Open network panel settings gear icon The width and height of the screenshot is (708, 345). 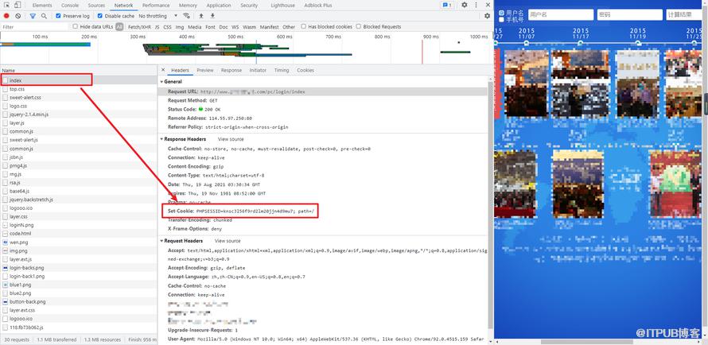pyautogui.click(x=487, y=16)
